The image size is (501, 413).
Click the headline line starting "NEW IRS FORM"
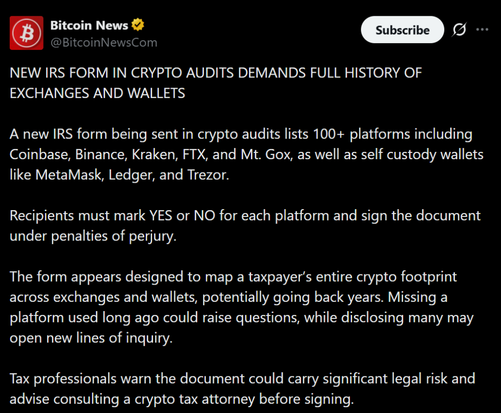pyautogui.click(x=215, y=73)
